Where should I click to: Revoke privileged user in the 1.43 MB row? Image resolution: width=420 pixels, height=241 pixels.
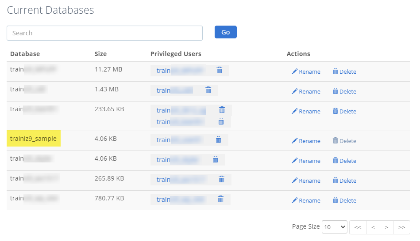[x=208, y=90]
